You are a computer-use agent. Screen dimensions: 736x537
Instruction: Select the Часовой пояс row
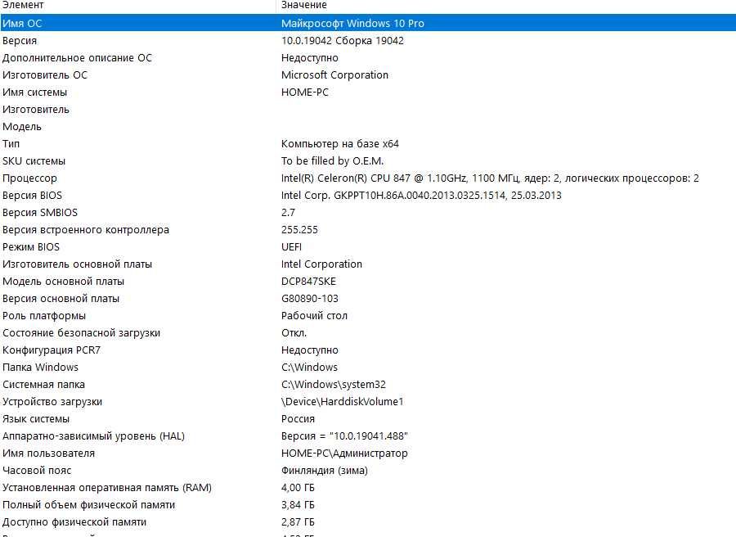(x=37, y=471)
